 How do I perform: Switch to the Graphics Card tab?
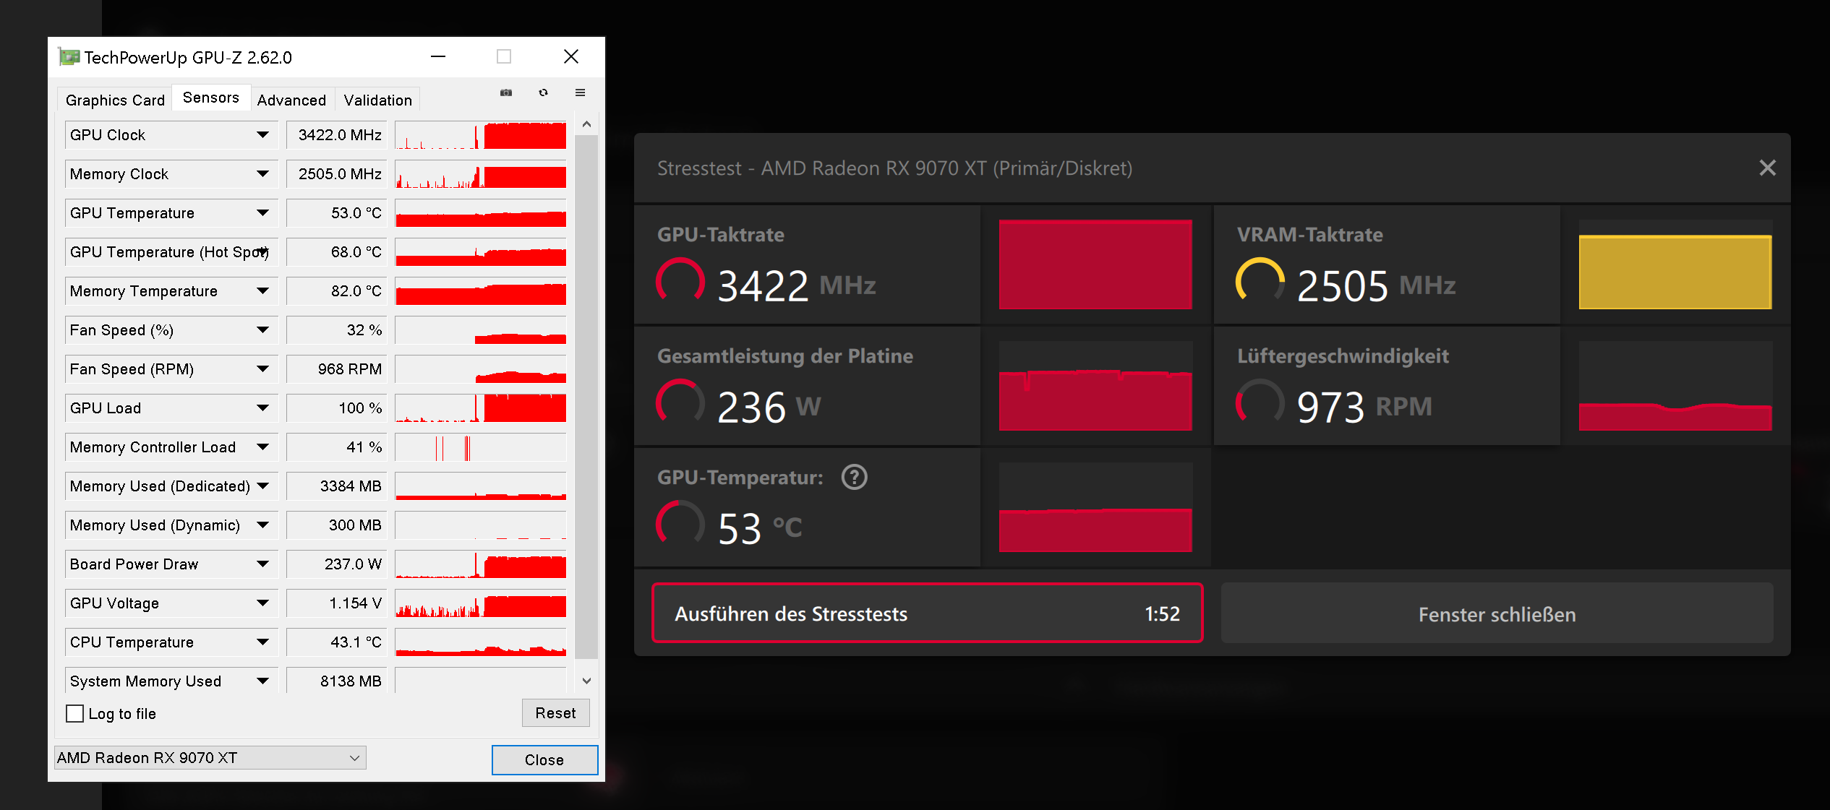point(114,99)
